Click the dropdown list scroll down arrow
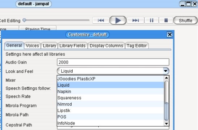198x130 pixels. tap(167, 123)
